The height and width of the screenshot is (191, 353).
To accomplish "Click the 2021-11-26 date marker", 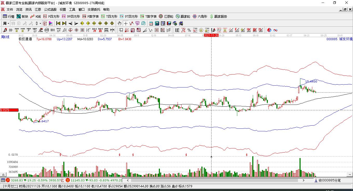I will click(211, 35).
